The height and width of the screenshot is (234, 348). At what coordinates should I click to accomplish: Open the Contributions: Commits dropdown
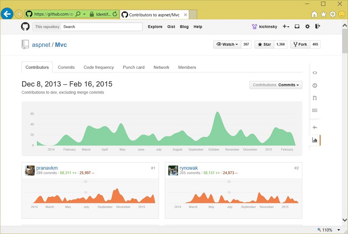point(276,85)
